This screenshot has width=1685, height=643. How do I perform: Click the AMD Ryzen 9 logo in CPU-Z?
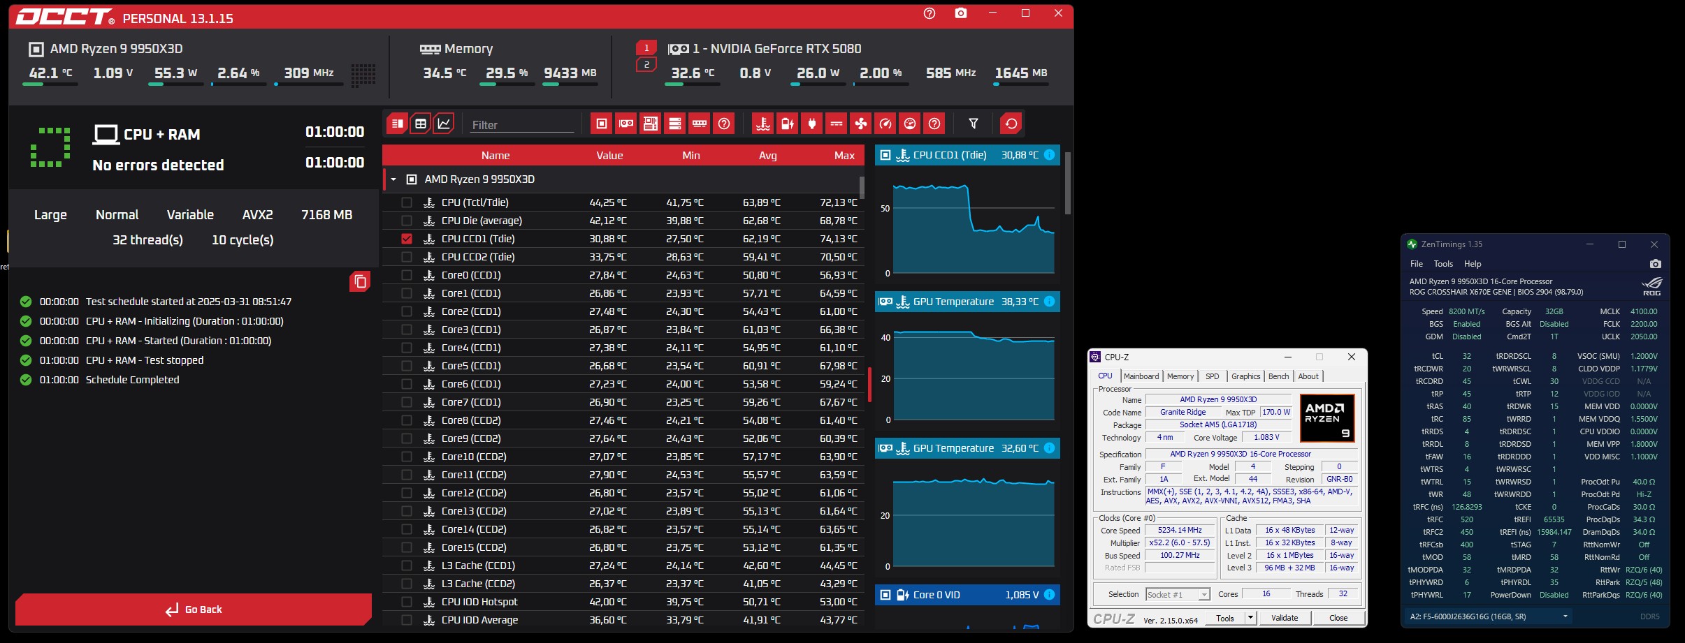(1327, 418)
